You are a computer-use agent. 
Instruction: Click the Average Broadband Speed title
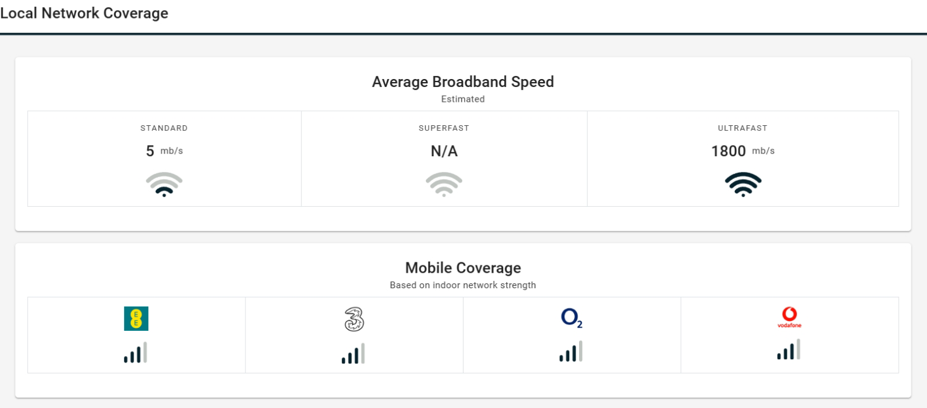tap(463, 81)
